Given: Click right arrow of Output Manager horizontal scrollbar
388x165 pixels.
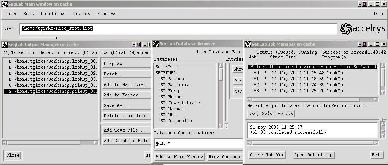Looking at the screenshot, I should 96,142.
